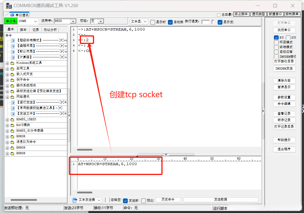Open the COM6 serial port dropdown
Viewport: 304px width, 213px height.
(x=35, y=21)
